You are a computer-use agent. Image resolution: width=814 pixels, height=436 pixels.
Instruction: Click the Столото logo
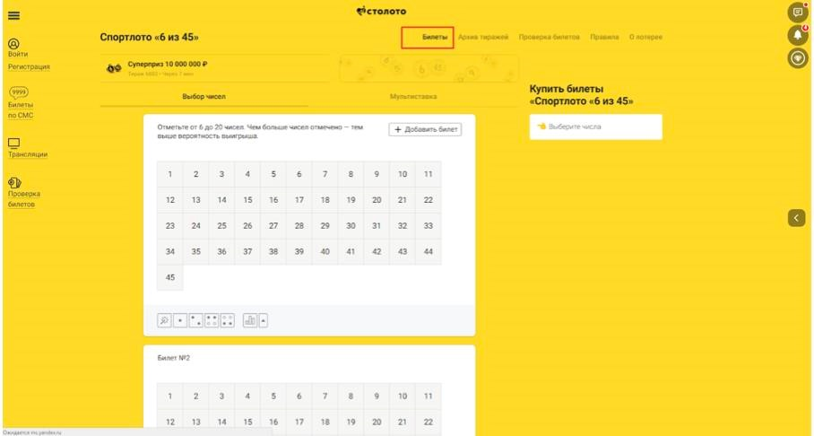click(x=382, y=11)
